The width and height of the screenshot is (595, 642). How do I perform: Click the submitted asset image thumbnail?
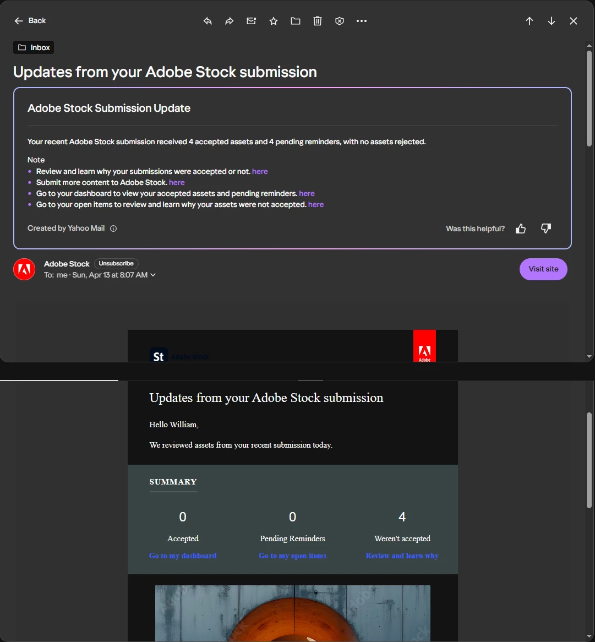[x=293, y=613]
